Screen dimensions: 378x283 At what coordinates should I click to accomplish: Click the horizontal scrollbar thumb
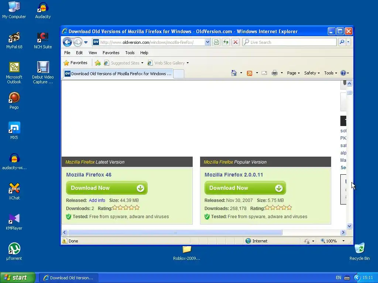pos(175,233)
